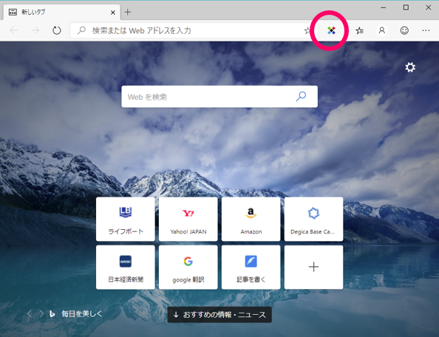Open a new tab with the plus button
The width and height of the screenshot is (439, 337).
(x=128, y=12)
